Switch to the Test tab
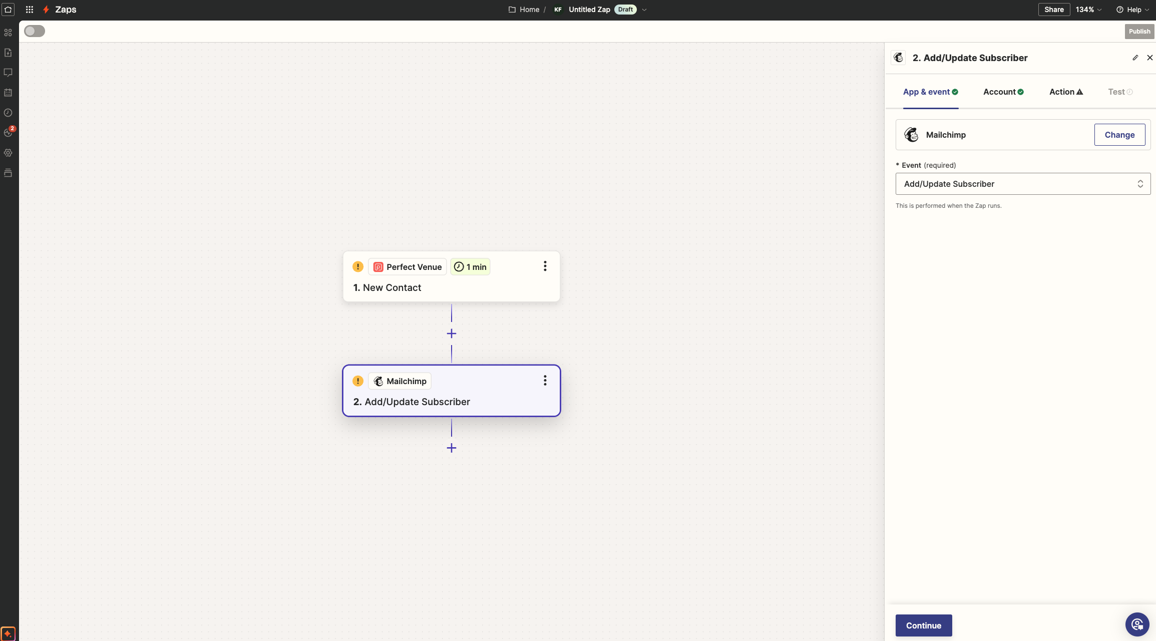This screenshot has width=1156, height=641. (x=1120, y=92)
